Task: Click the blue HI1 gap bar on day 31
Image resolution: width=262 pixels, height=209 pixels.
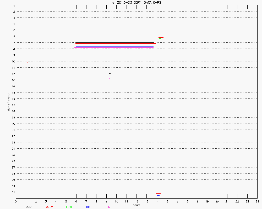Action: click(158, 196)
